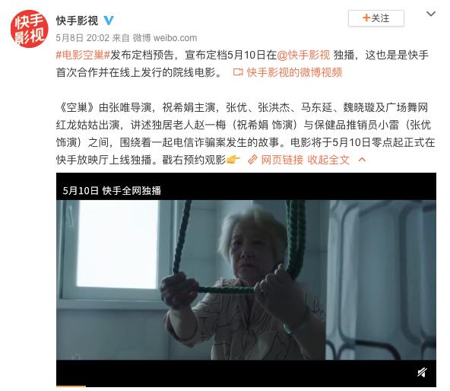
Task: Open the 快手影视 profile avatar
Action: 30,29
